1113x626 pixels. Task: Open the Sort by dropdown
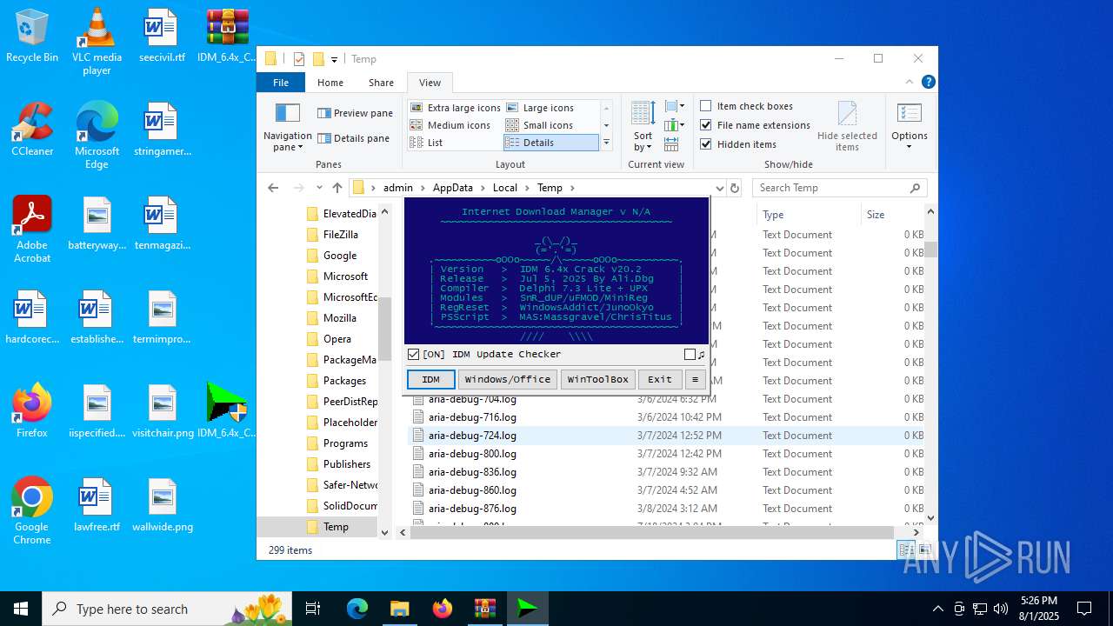(x=643, y=126)
